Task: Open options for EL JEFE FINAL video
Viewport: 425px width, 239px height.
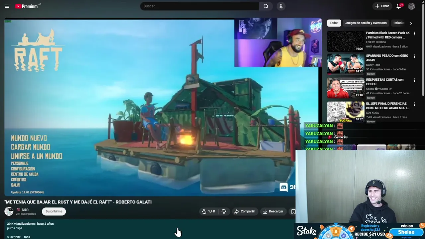Action: (414, 104)
